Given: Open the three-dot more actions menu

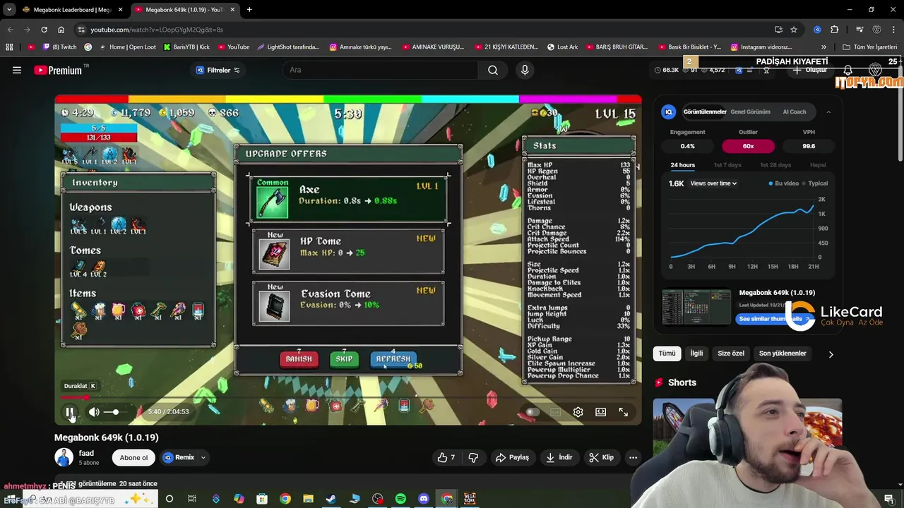Looking at the screenshot, I should pos(633,457).
